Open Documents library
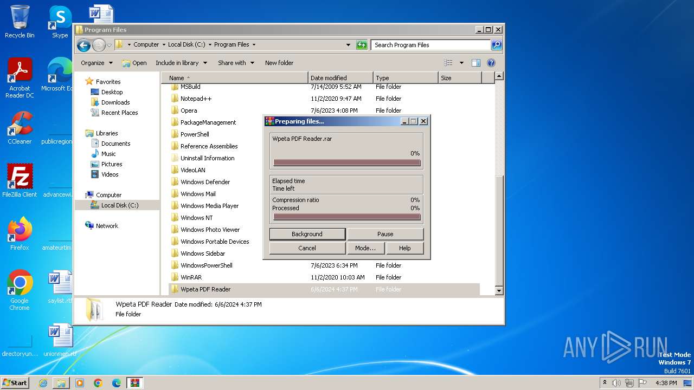Viewport: 694px width, 390px height. click(x=115, y=144)
